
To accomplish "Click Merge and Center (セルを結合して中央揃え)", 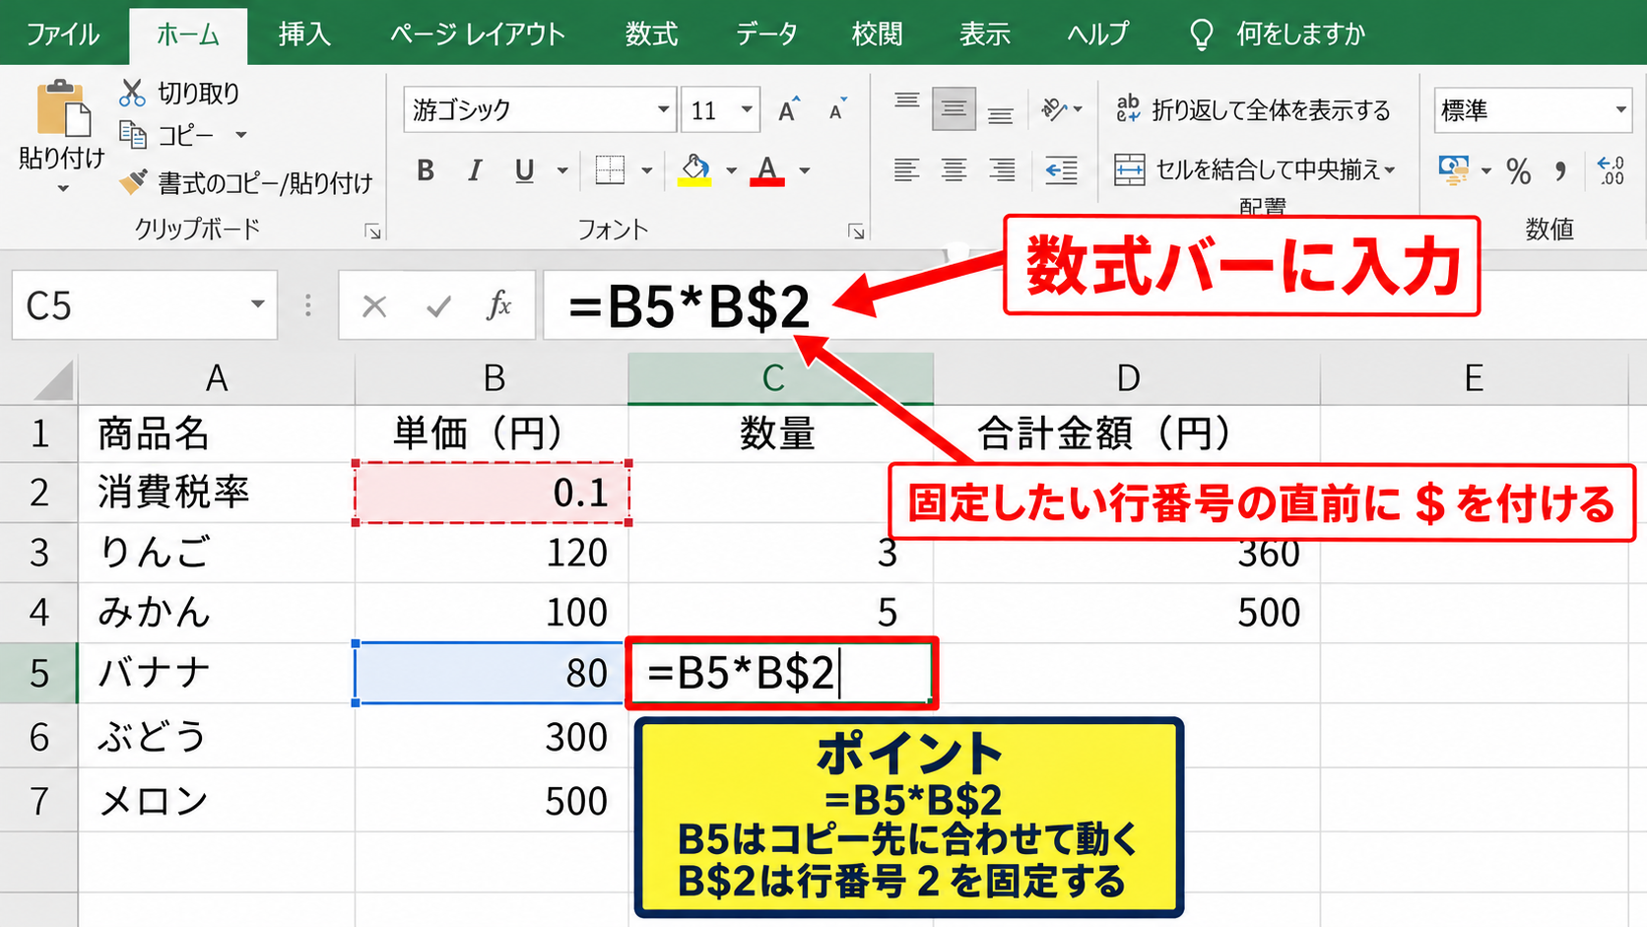I will [x=1255, y=169].
